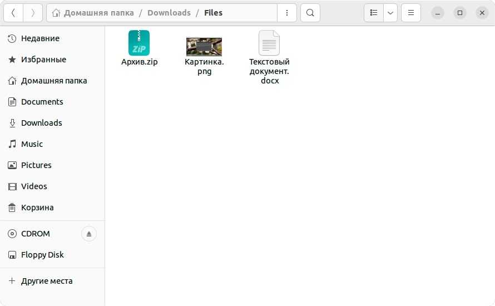Select the Архив.zip archive icon
Screen dimensions: 495x306
139,43
